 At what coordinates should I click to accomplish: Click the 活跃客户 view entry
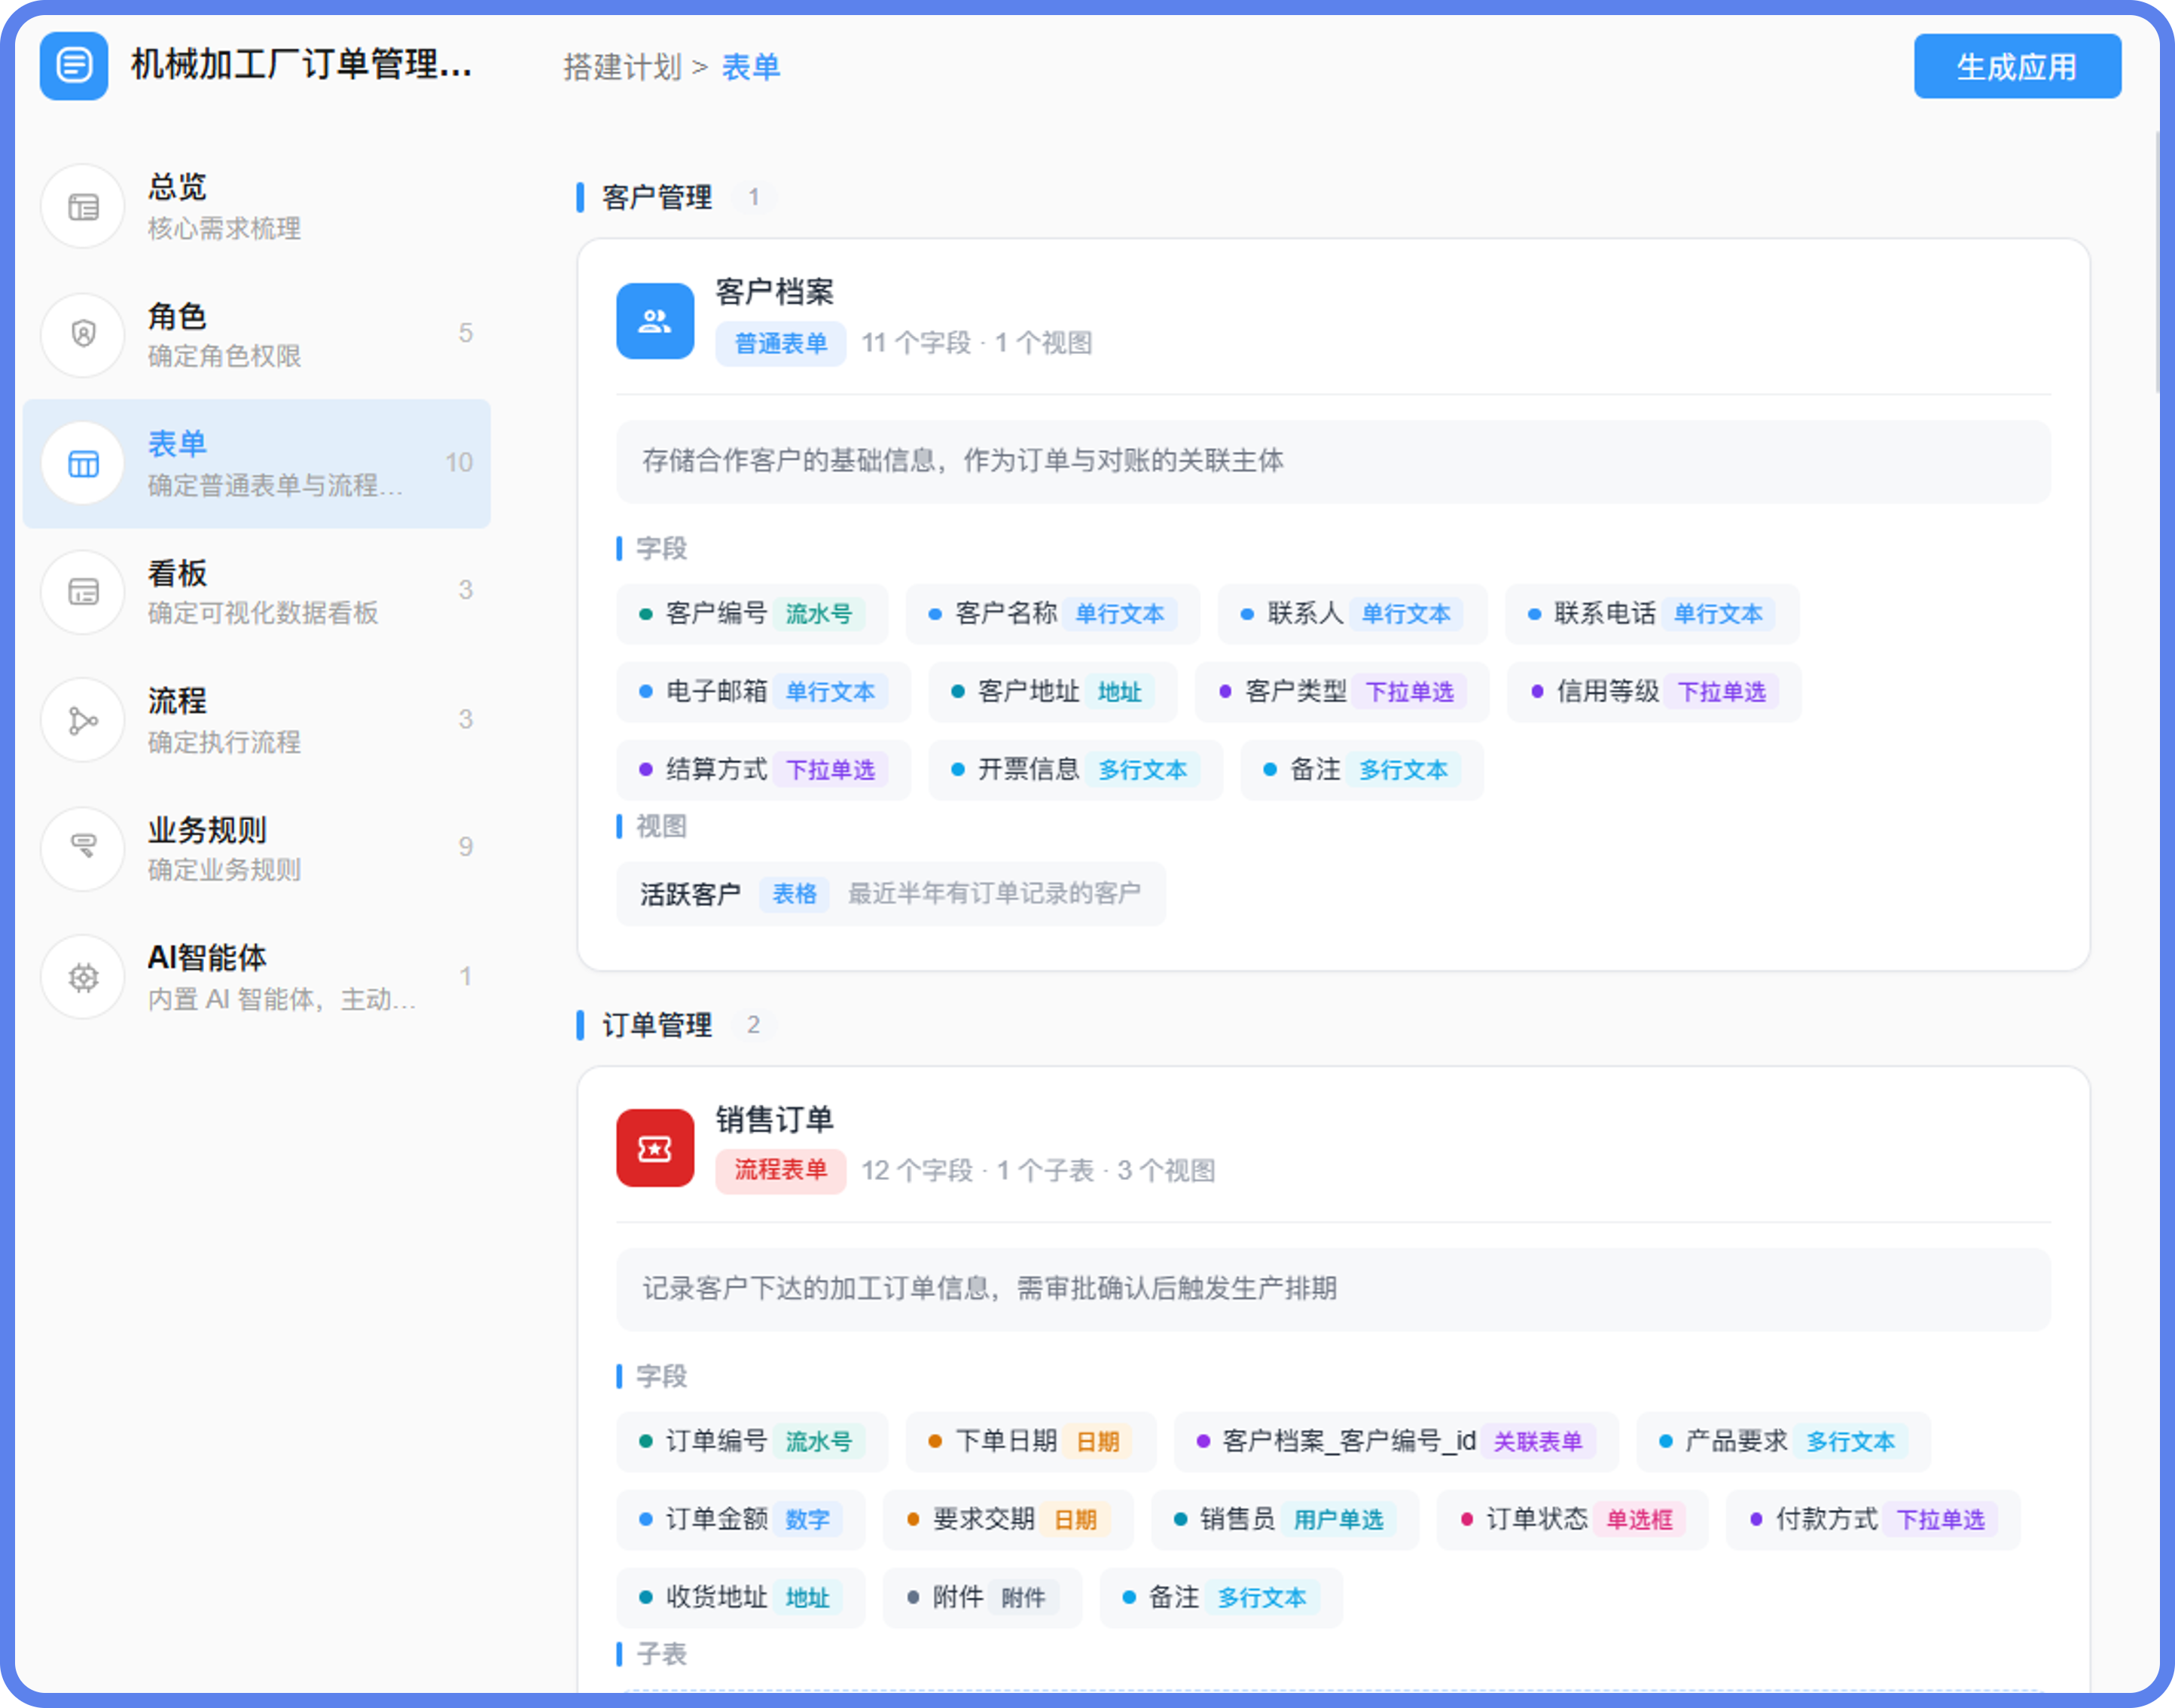coord(890,893)
